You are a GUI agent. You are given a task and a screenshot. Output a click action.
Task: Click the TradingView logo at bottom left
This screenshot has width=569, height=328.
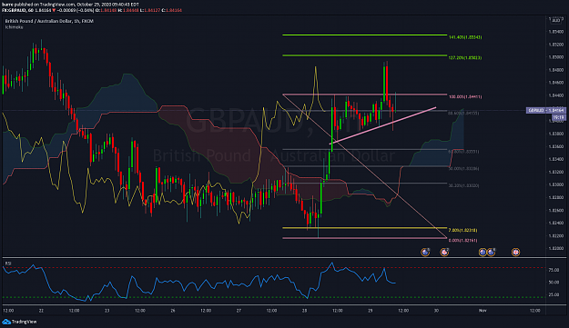tap(20, 322)
